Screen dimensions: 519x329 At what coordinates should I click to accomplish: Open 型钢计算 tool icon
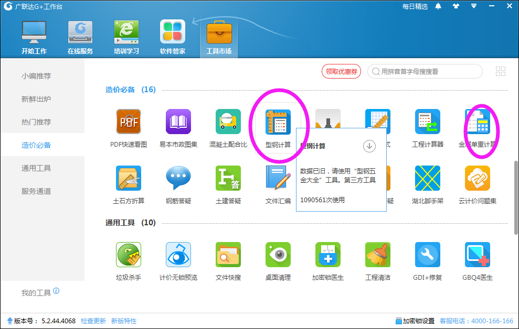278,122
